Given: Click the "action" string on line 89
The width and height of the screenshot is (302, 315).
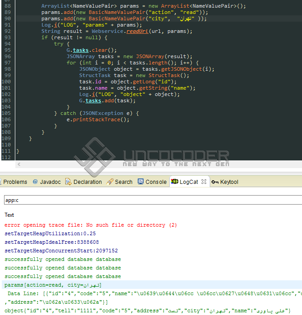Looking at the screenshot, I should click(161, 13).
